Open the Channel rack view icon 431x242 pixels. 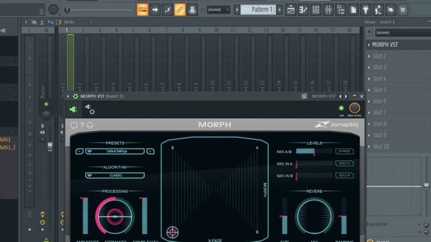pyautogui.click(x=316, y=10)
